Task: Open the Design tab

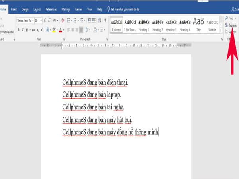Action: [x=25, y=9]
